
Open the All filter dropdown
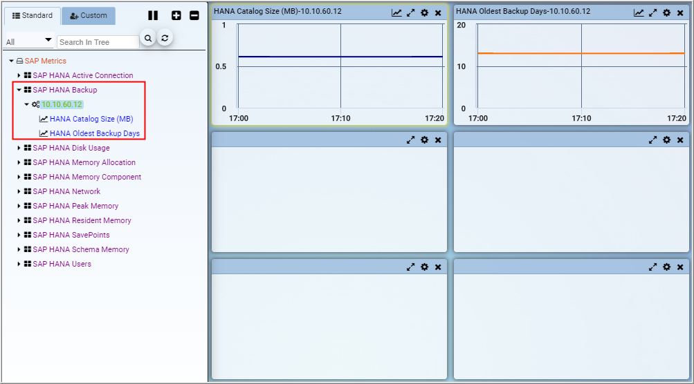pyautogui.click(x=29, y=41)
